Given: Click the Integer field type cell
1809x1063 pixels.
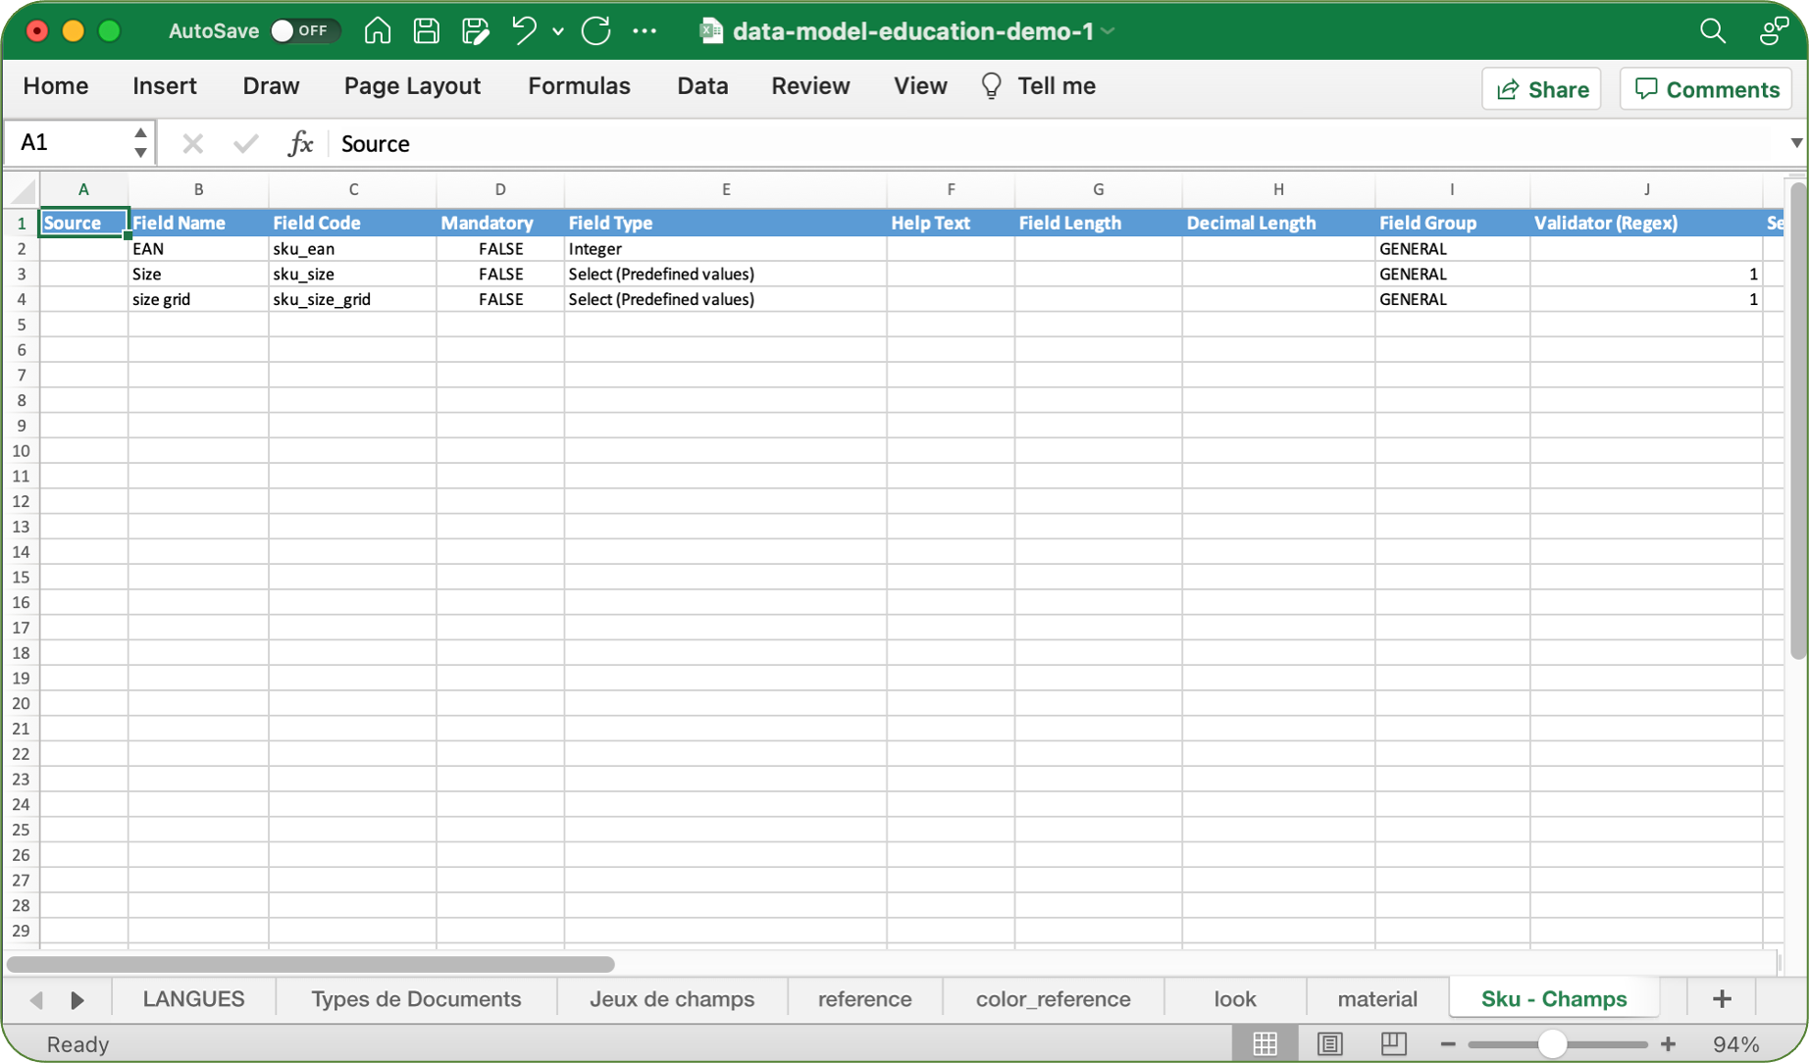Looking at the screenshot, I should 726,249.
